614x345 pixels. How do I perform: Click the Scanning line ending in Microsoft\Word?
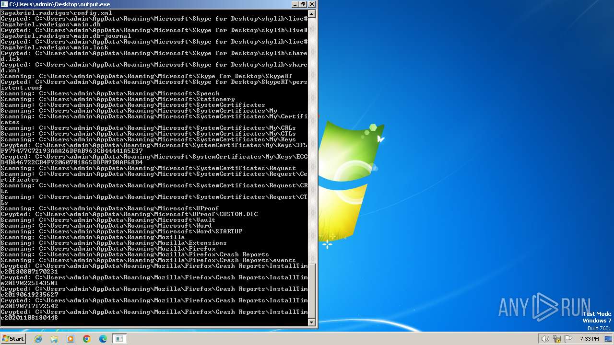click(106, 226)
